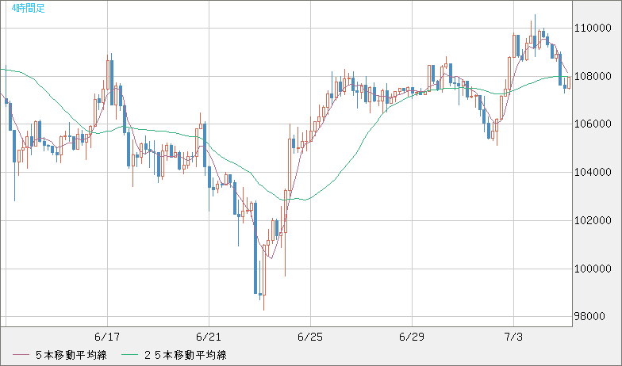Click the 6/17 date axis label
The height and width of the screenshot is (366, 622).
tap(107, 337)
